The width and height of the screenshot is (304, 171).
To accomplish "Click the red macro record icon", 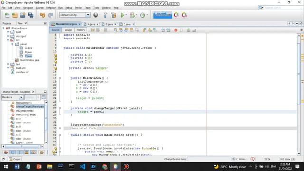I will pos(176,30).
